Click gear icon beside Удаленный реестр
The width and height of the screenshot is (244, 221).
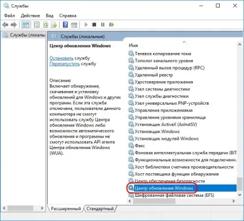(131, 75)
